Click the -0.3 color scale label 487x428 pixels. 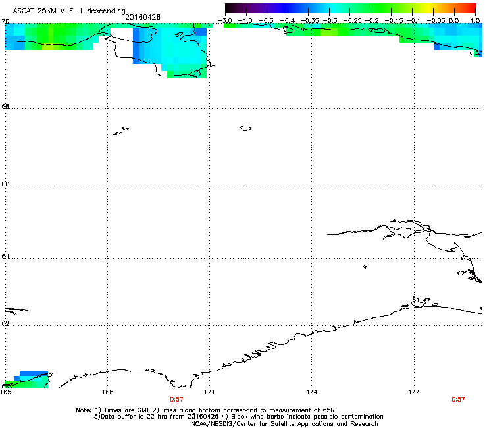330,21
